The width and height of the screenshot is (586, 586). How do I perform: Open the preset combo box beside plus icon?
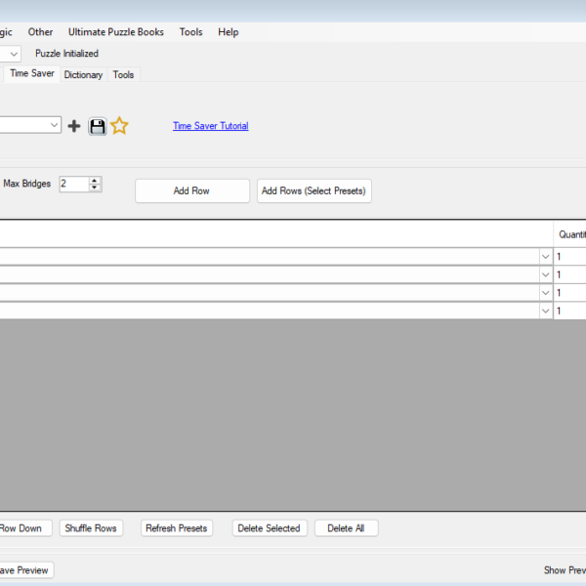tap(52, 125)
